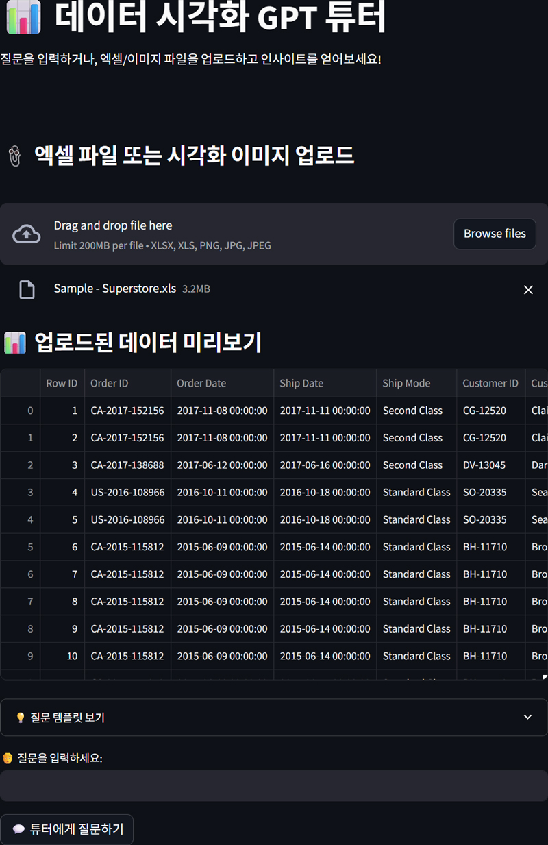Click the Sample - Superstore.xls file icon
Viewport: 548px width, 845px height.
[x=27, y=290]
